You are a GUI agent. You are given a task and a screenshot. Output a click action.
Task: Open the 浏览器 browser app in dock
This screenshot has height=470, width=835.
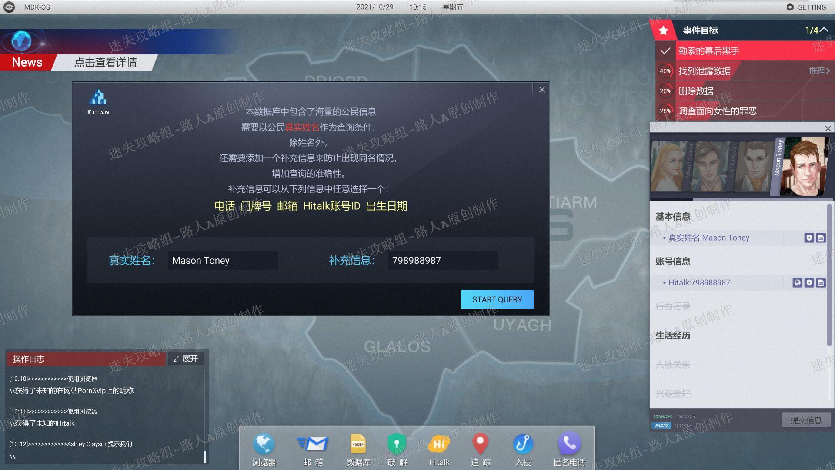(264, 450)
